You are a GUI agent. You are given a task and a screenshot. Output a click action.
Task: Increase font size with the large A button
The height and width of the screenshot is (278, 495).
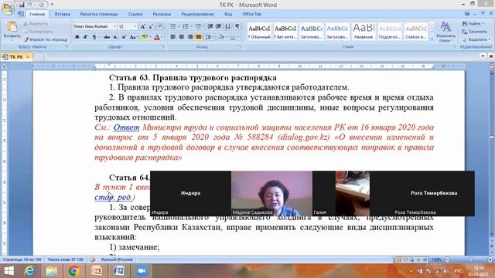pyautogui.click(x=142, y=26)
